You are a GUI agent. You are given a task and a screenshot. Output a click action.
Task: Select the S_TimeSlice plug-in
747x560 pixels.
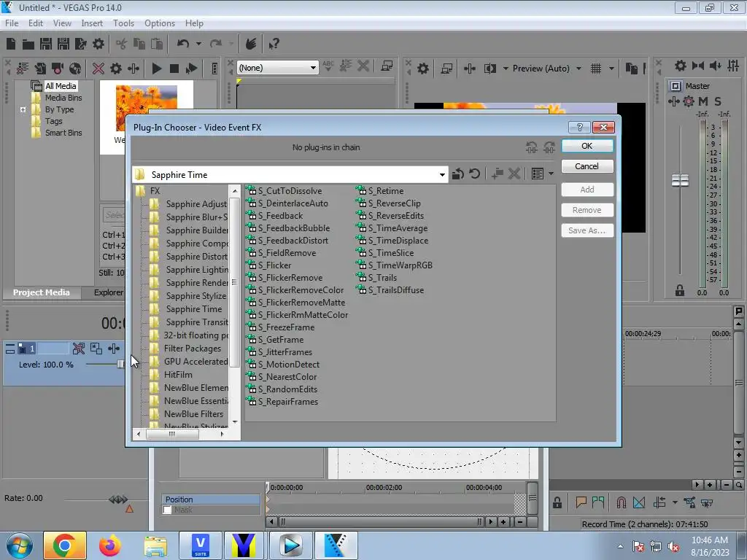385,253
